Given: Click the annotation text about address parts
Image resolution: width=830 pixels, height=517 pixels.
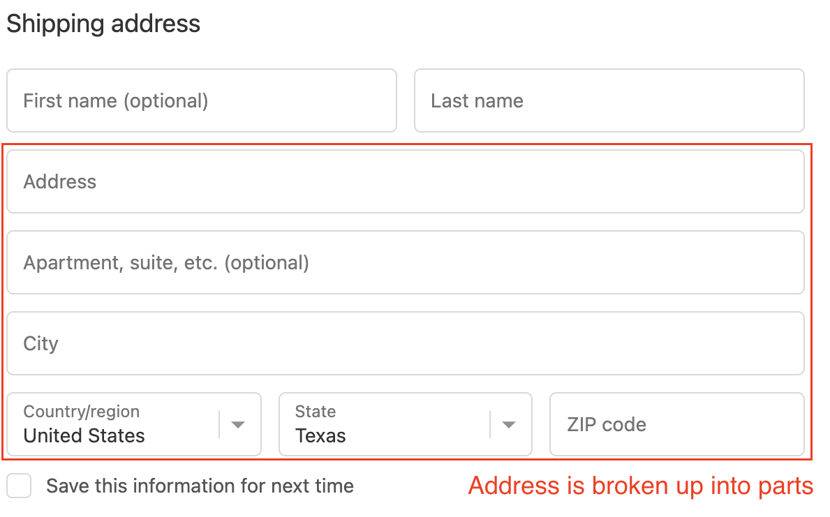Looking at the screenshot, I should [640, 486].
